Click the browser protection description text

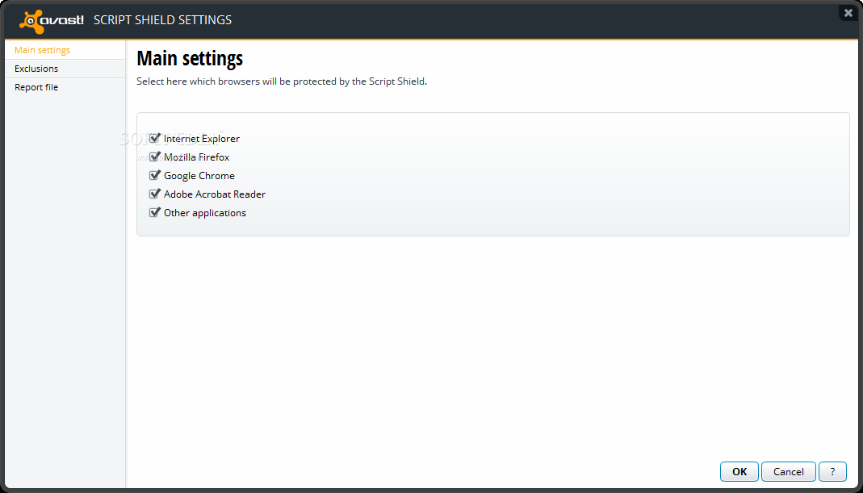click(x=282, y=81)
